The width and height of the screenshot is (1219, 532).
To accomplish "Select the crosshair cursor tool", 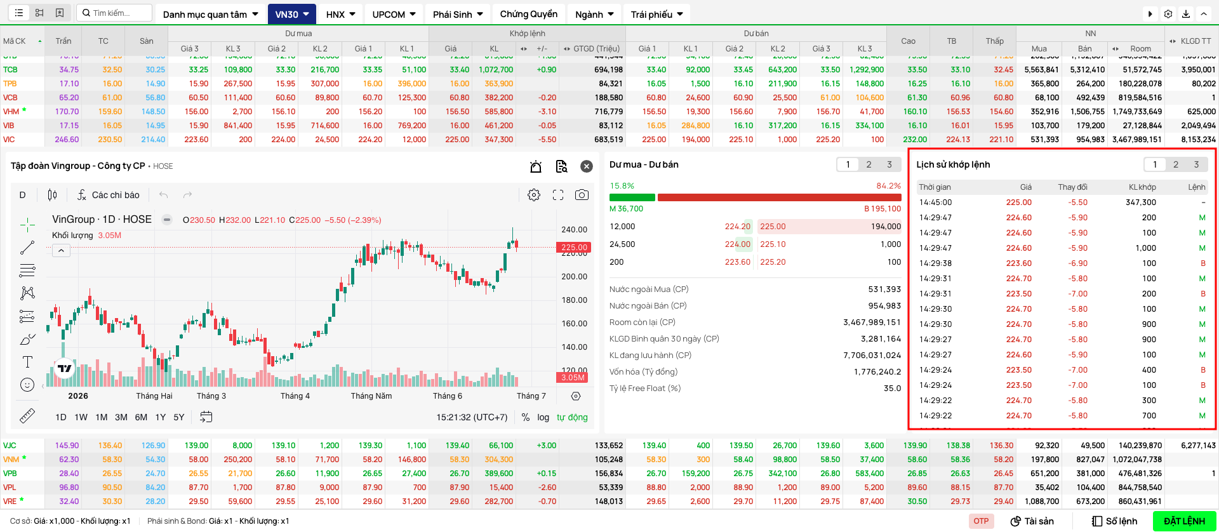I will click(27, 224).
